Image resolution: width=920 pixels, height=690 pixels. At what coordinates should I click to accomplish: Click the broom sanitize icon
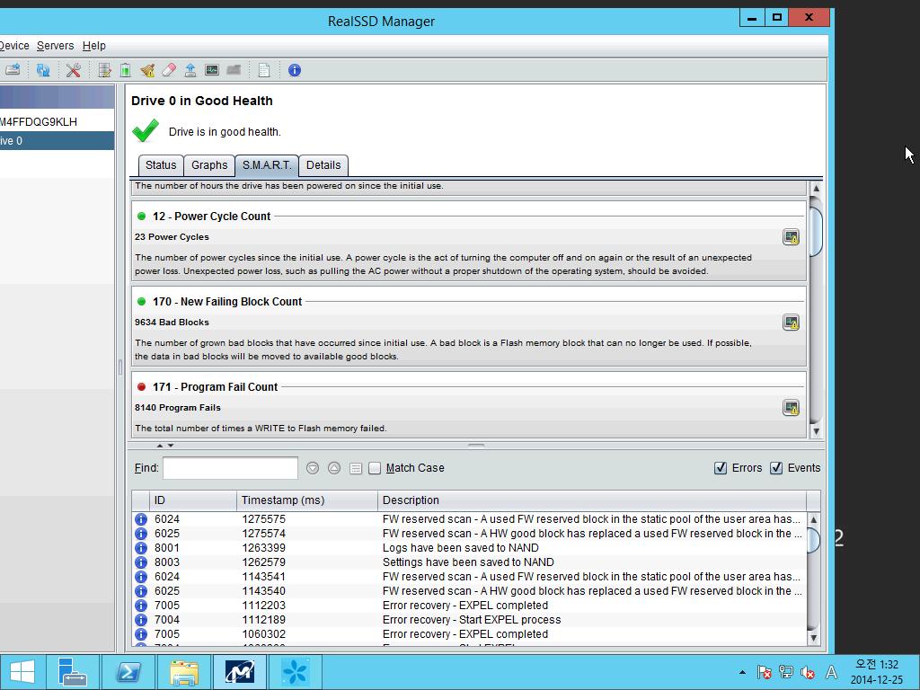click(x=147, y=70)
